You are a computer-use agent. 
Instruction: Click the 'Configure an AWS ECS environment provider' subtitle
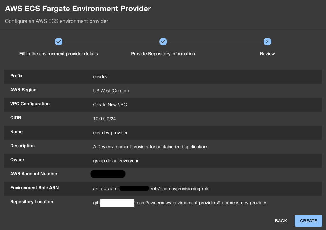tap(56, 21)
